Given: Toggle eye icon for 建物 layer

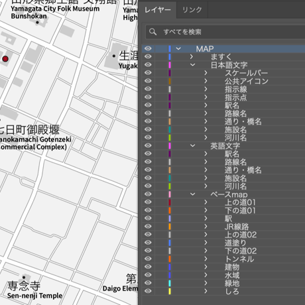Looking at the screenshot, I should pyautogui.click(x=148, y=267).
